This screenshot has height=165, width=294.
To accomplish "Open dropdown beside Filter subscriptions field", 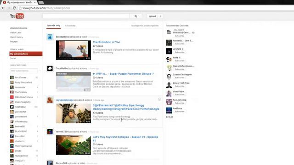I will (x=40, y=71).
